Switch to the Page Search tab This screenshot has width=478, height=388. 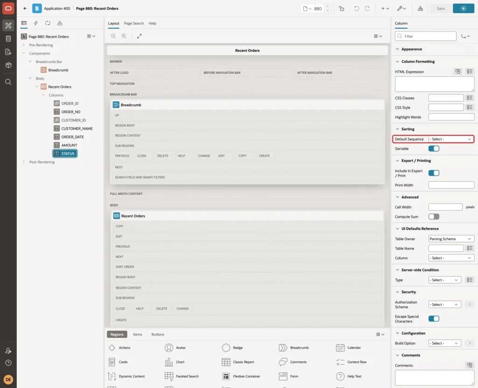click(134, 23)
